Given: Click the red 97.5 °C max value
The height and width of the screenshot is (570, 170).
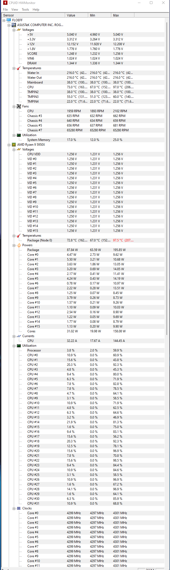Looking at the screenshot, I should pos(123,240).
